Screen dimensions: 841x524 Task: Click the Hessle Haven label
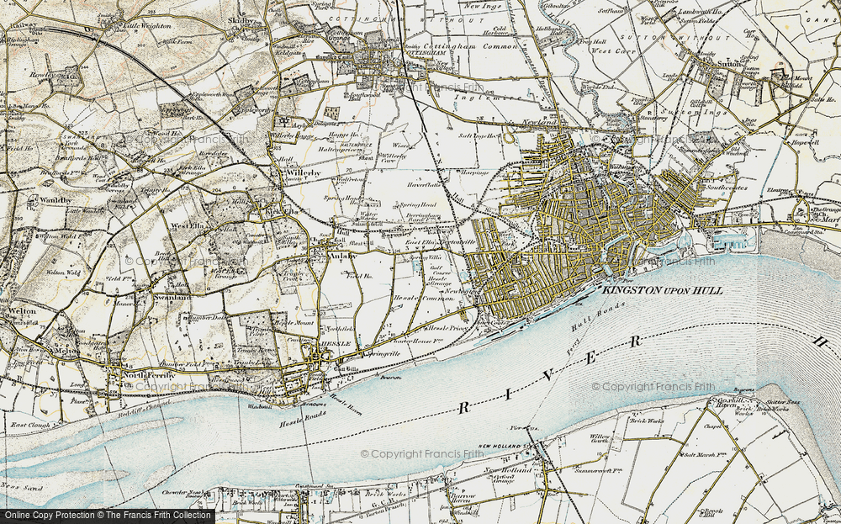(346, 404)
